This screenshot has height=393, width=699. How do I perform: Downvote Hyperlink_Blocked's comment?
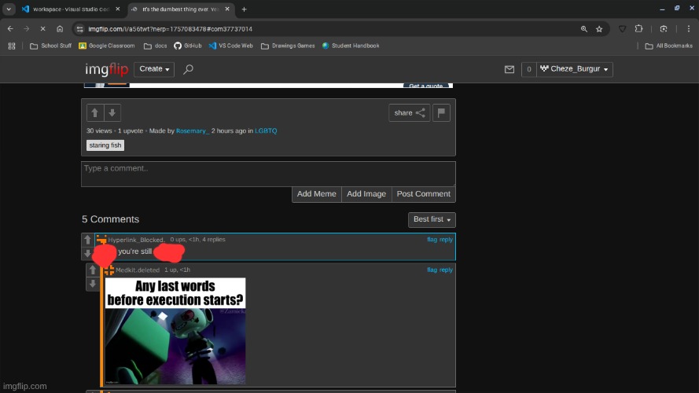[x=87, y=253]
